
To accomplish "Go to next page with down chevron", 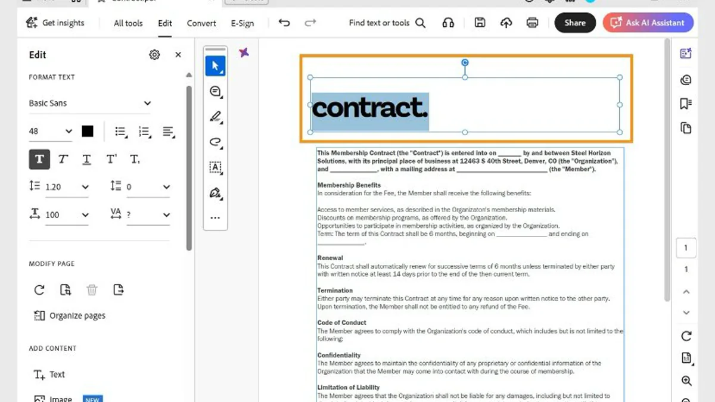I will (686, 313).
